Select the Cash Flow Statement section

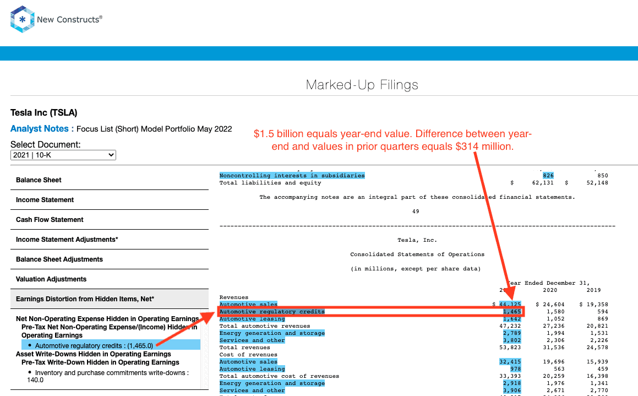click(x=50, y=220)
